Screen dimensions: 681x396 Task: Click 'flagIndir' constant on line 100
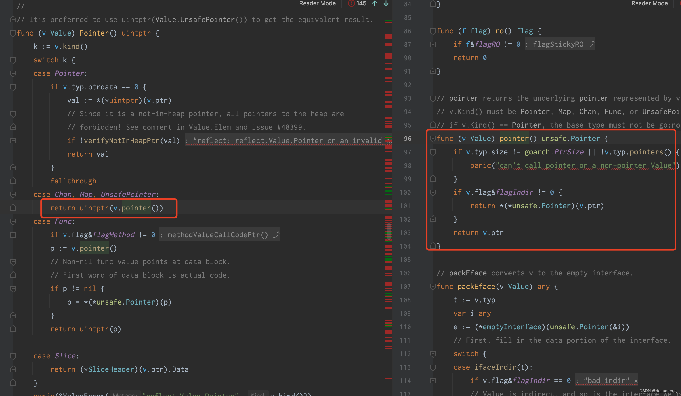point(515,192)
